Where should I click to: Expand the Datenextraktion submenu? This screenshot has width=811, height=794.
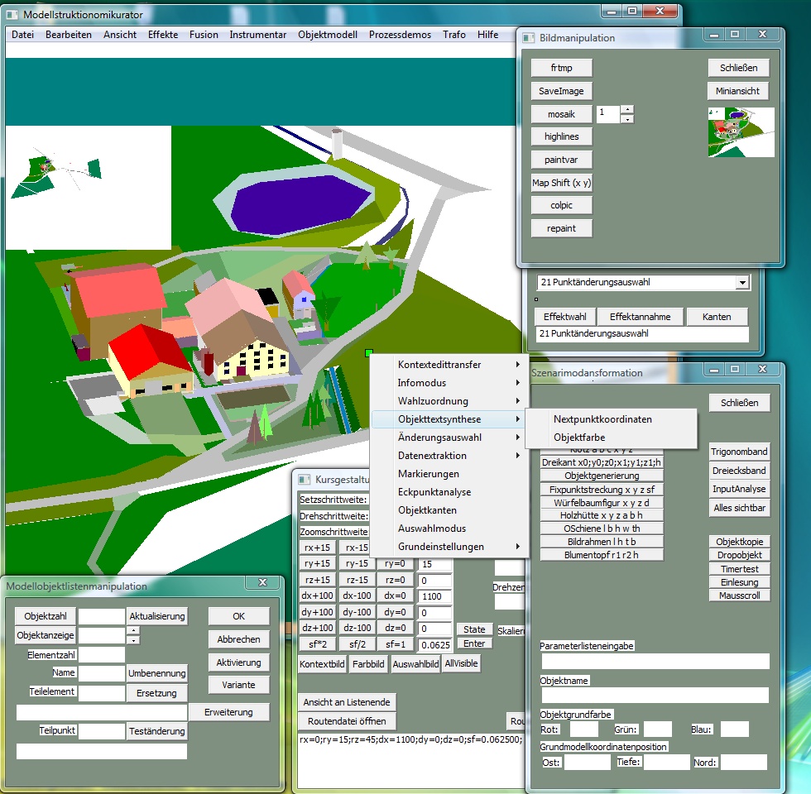click(x=449, y=456)
